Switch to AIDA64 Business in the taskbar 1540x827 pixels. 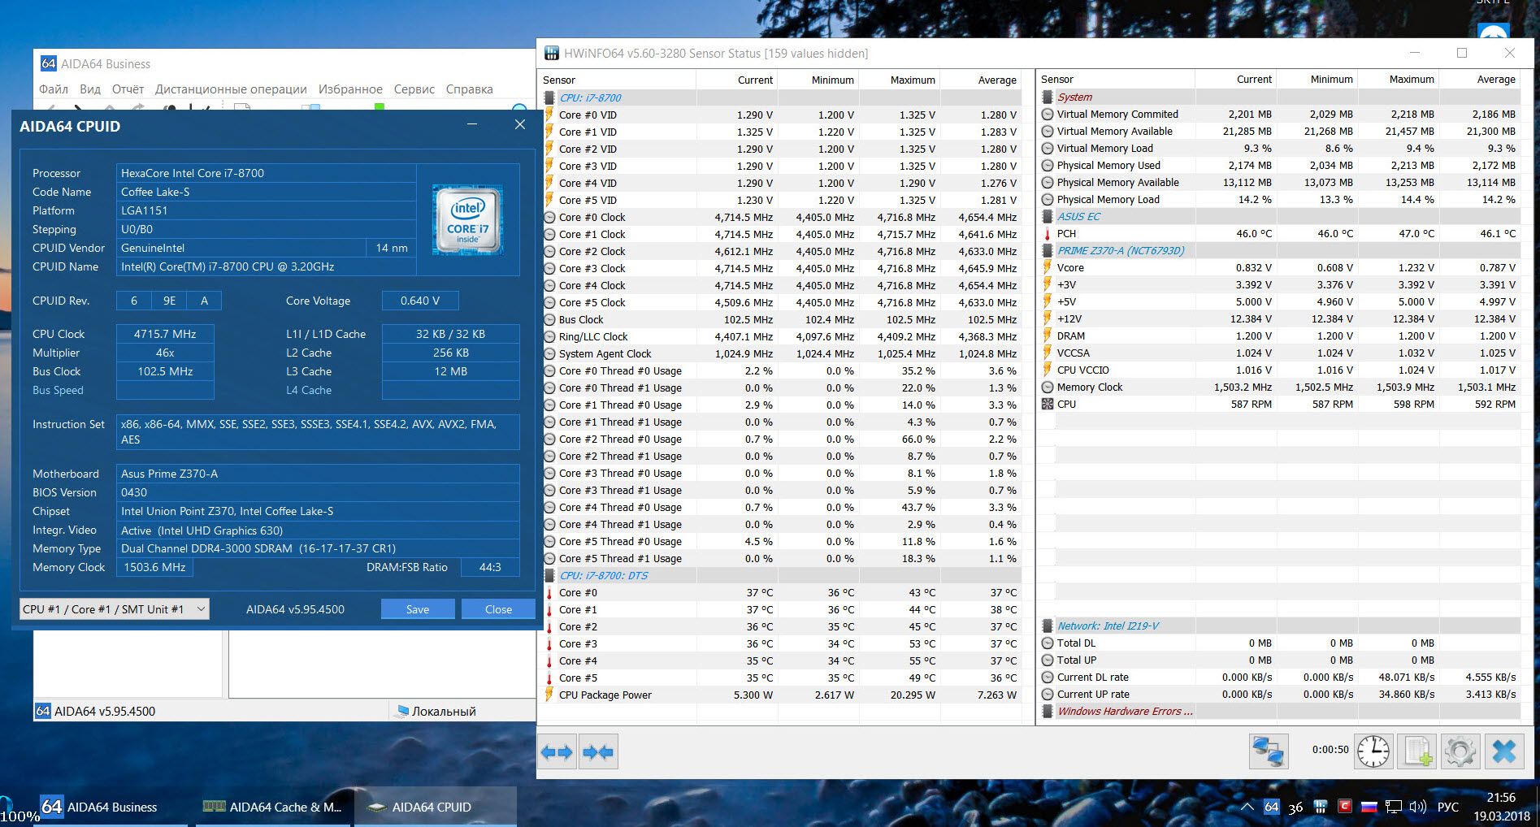click(x=111, y=807)
